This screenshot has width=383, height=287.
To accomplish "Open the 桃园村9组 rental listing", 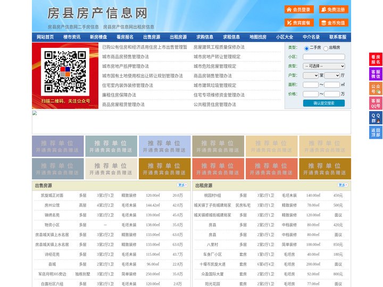I will (x=212, y=196).
